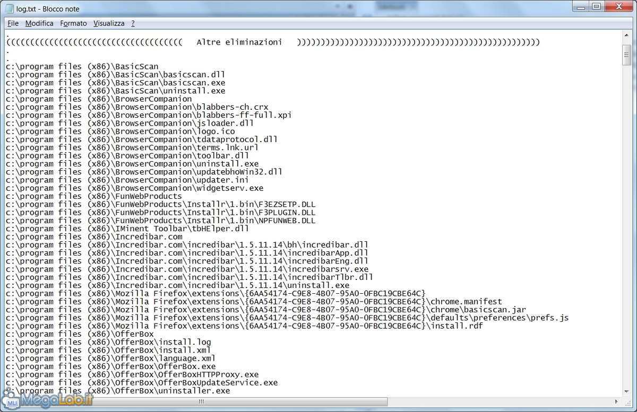The image size is (637, 412).
Task: Select the 'incredibarApp.dll' line
Action: tap(187, 253)
